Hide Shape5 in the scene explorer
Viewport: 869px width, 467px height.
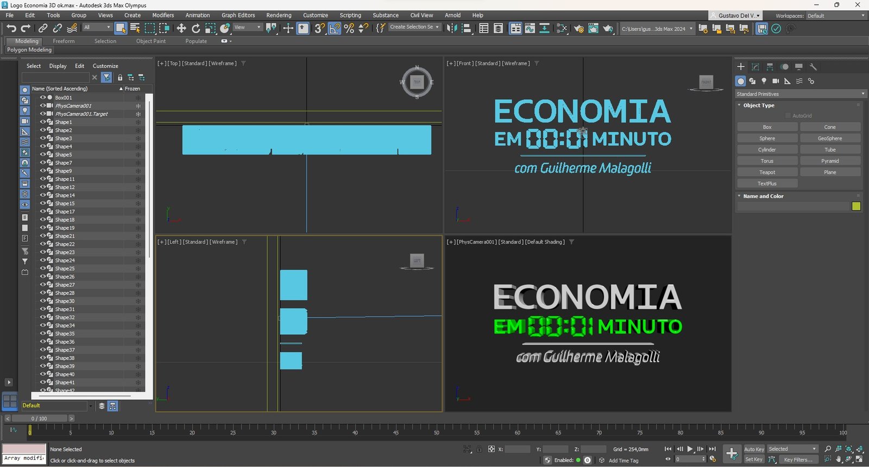point(43,155)
